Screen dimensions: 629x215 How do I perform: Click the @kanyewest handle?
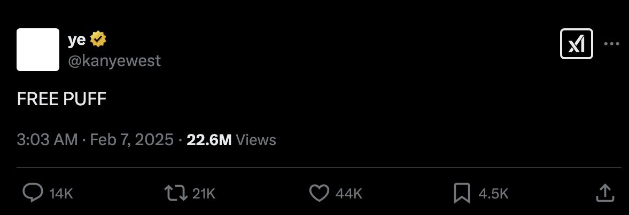point(114,61)
